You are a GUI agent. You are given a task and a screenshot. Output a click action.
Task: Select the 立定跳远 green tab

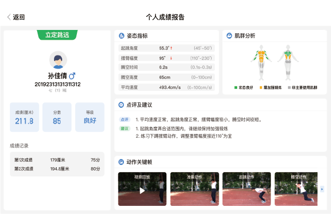click(57, 35)
